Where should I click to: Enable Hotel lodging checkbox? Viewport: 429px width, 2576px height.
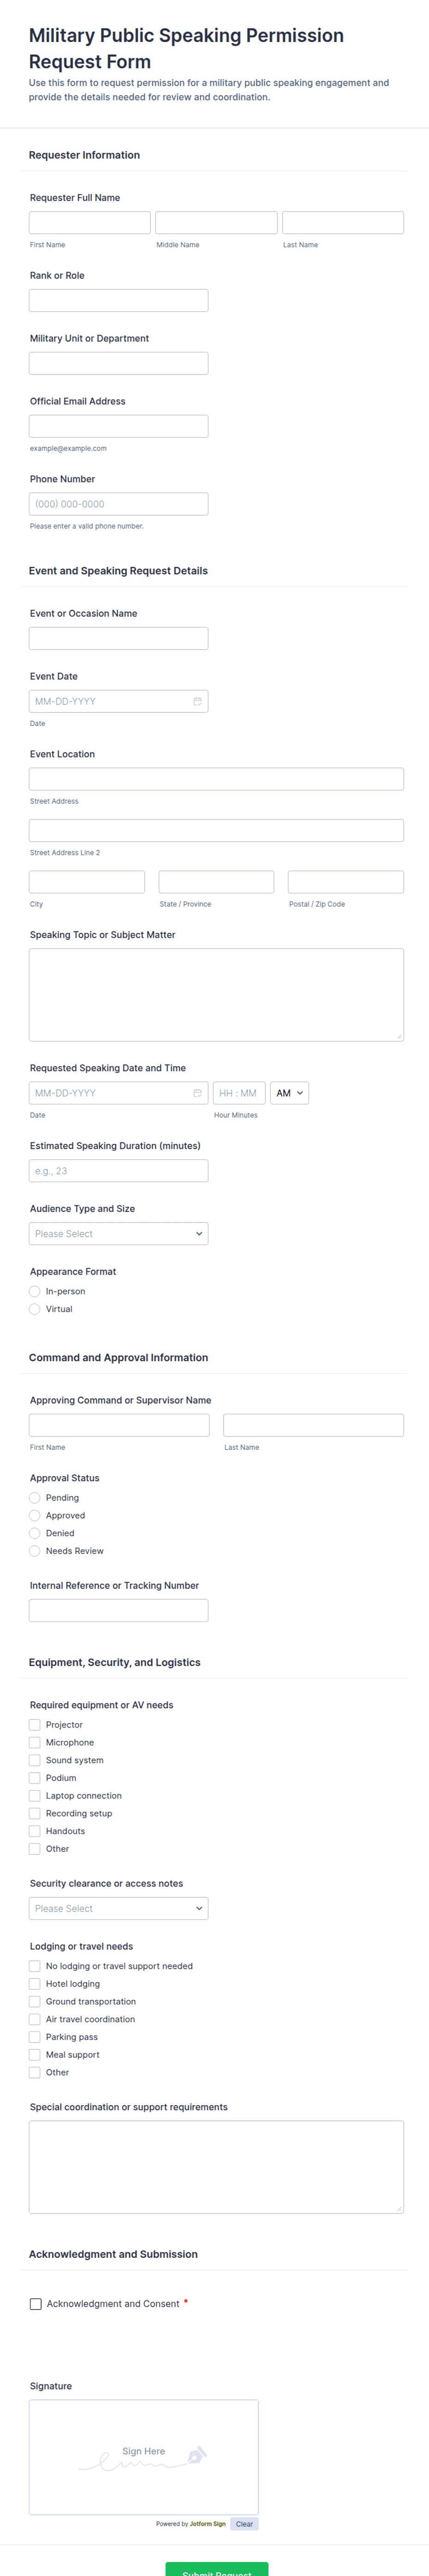point(35,1983)
